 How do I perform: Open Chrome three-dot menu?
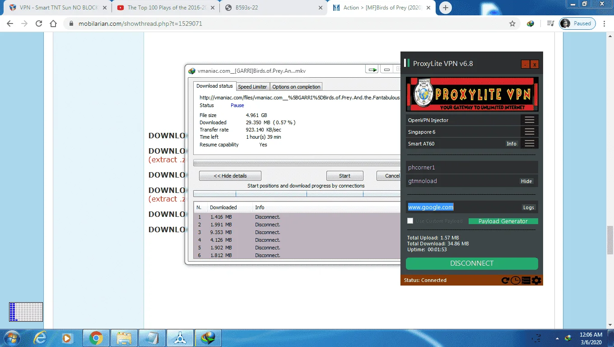point(605,23)
